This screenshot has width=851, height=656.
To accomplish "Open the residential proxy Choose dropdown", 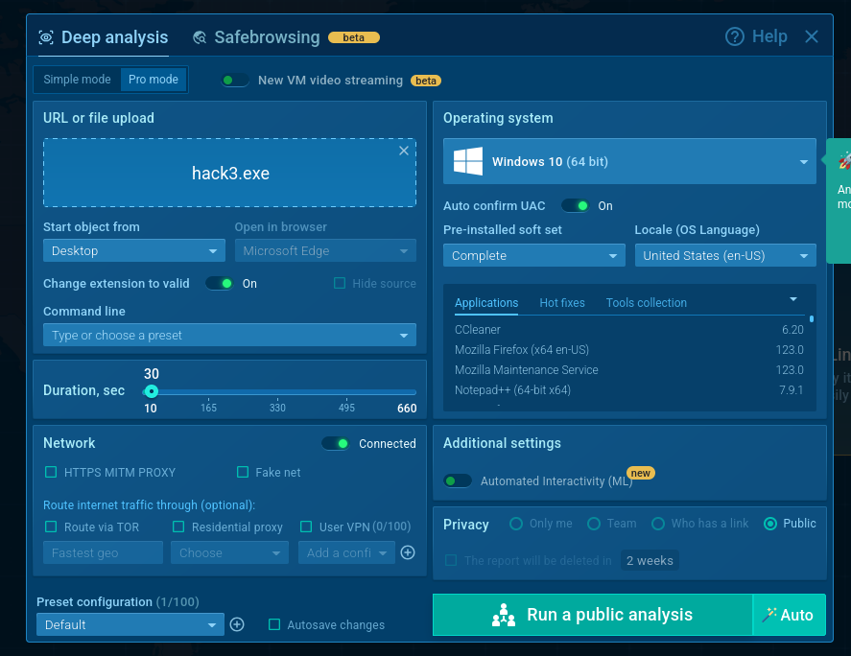I will coord(229,552).
